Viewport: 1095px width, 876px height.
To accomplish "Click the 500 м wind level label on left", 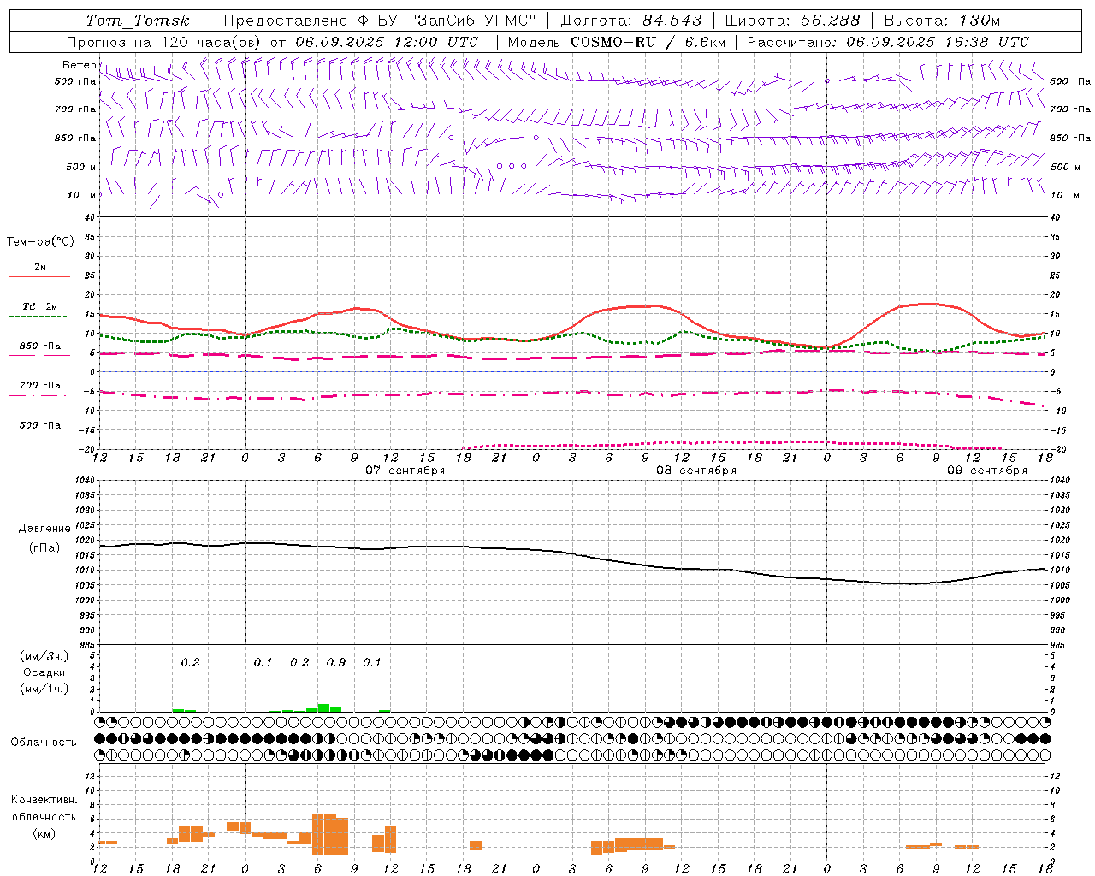I will coord(82,167).
